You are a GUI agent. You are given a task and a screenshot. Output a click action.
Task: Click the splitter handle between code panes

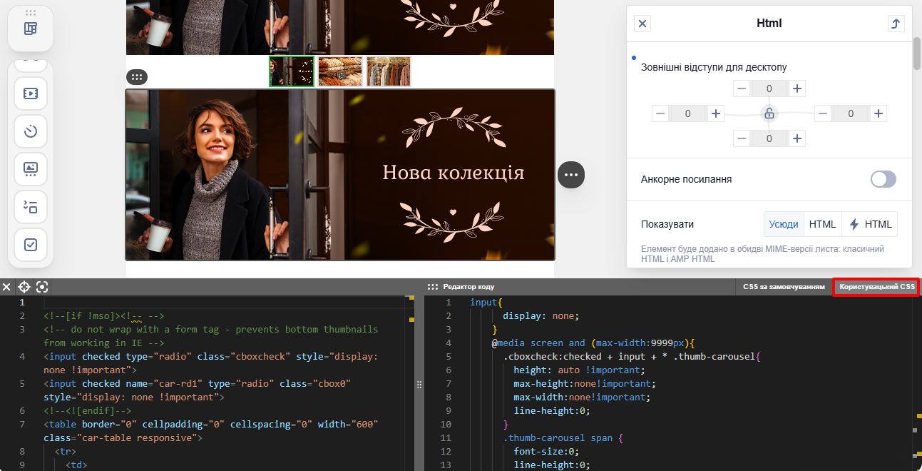pos(419,384)
